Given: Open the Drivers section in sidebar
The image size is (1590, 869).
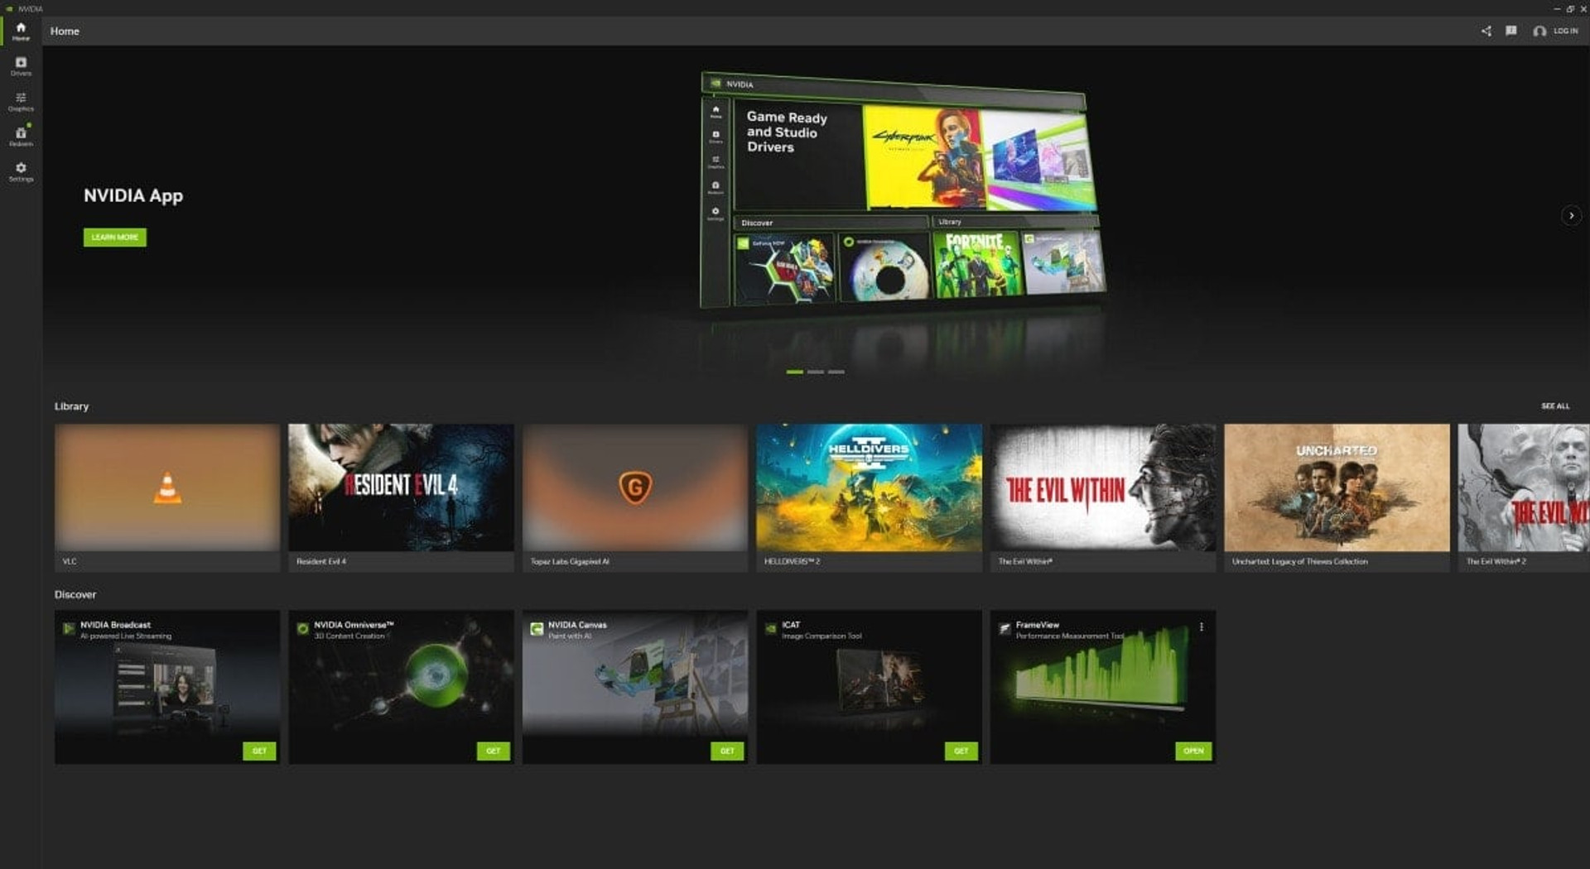Looking at the screenshot, I should tap(21, 66).
